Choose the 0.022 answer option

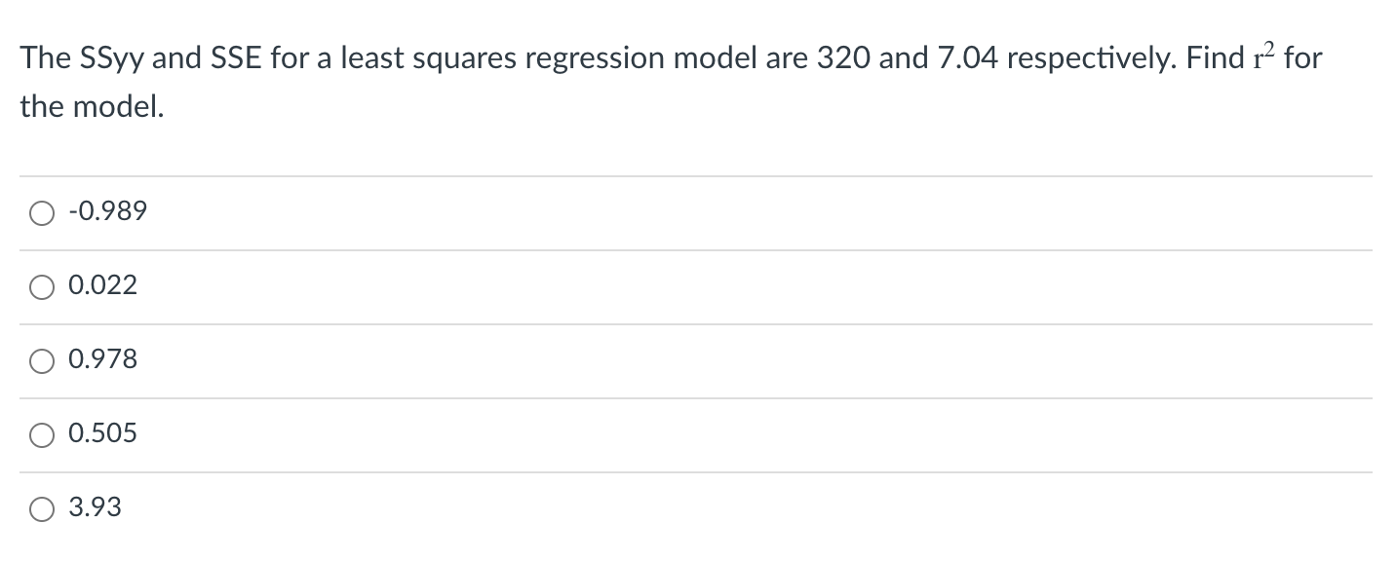click(41, 285)
